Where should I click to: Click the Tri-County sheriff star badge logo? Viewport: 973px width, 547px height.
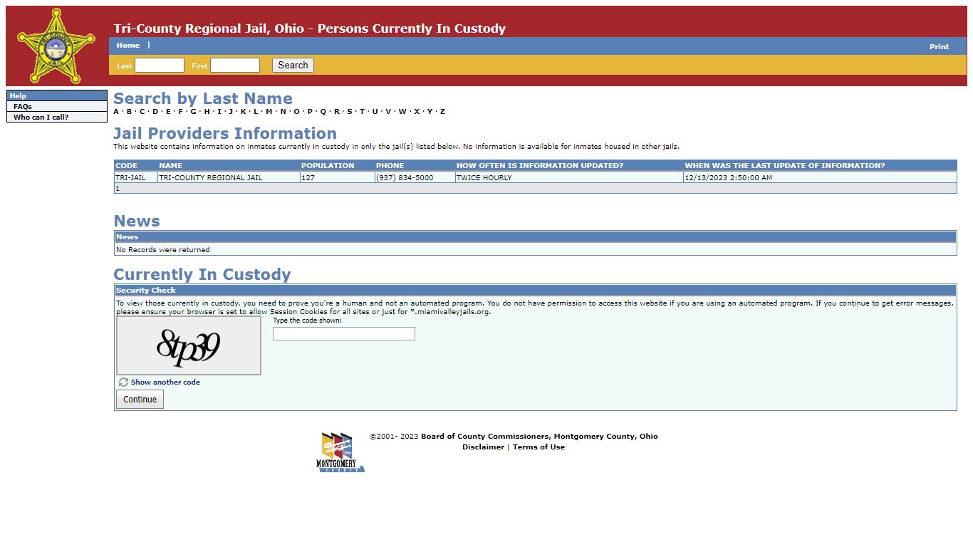click(x=56, y=46)
